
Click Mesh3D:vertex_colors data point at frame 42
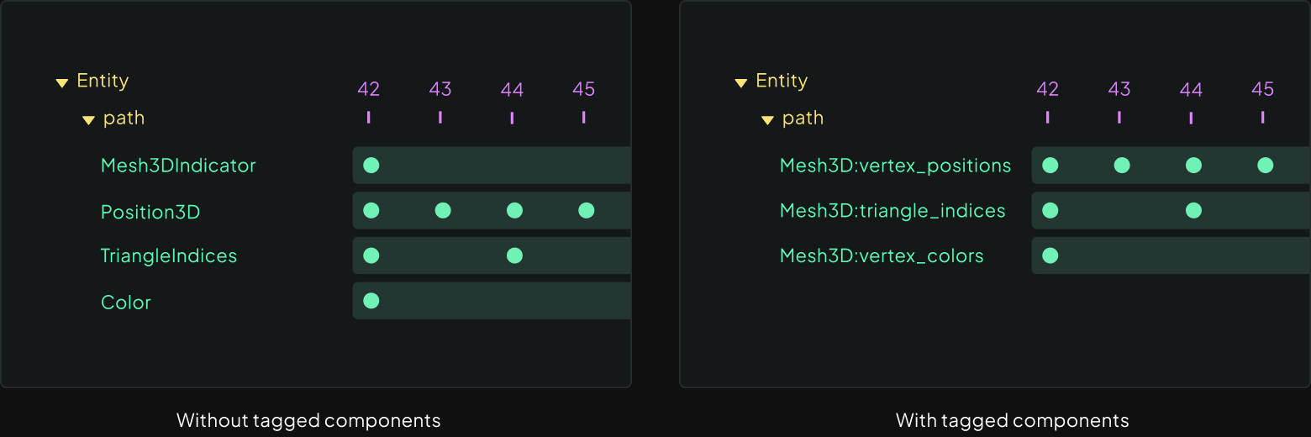pyautogui.click(x=1050, y=255)
